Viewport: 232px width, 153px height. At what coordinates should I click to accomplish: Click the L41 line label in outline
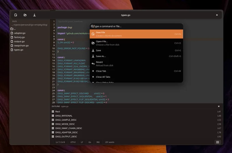[219, 112]
